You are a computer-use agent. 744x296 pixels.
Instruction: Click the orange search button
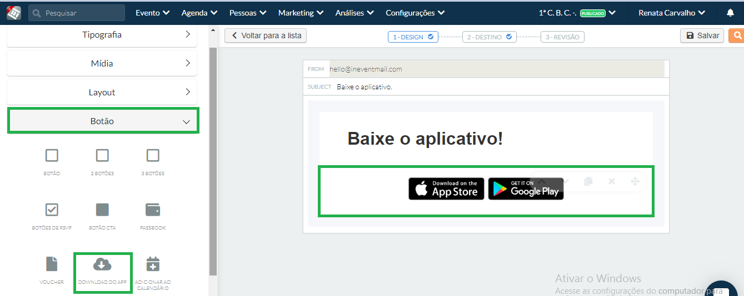736,35
